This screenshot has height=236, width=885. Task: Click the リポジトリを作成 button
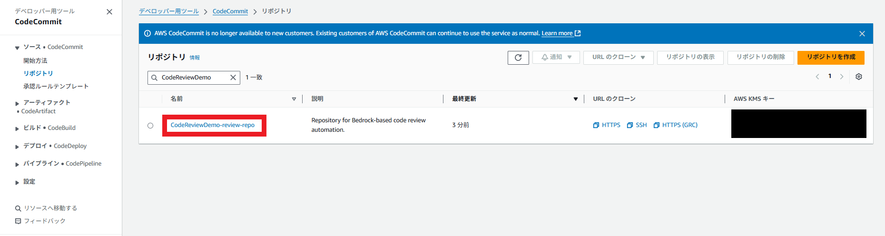click(831, 57)
